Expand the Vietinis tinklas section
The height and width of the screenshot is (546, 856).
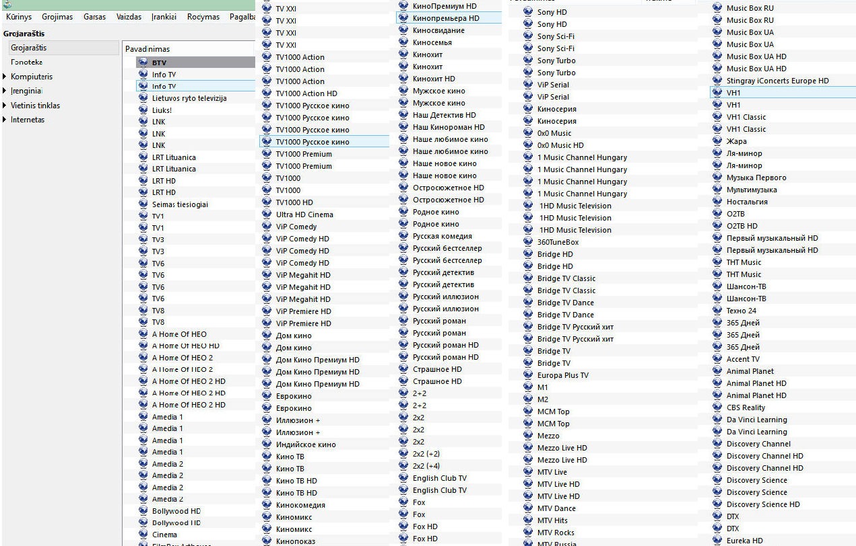tap(5, 106)
